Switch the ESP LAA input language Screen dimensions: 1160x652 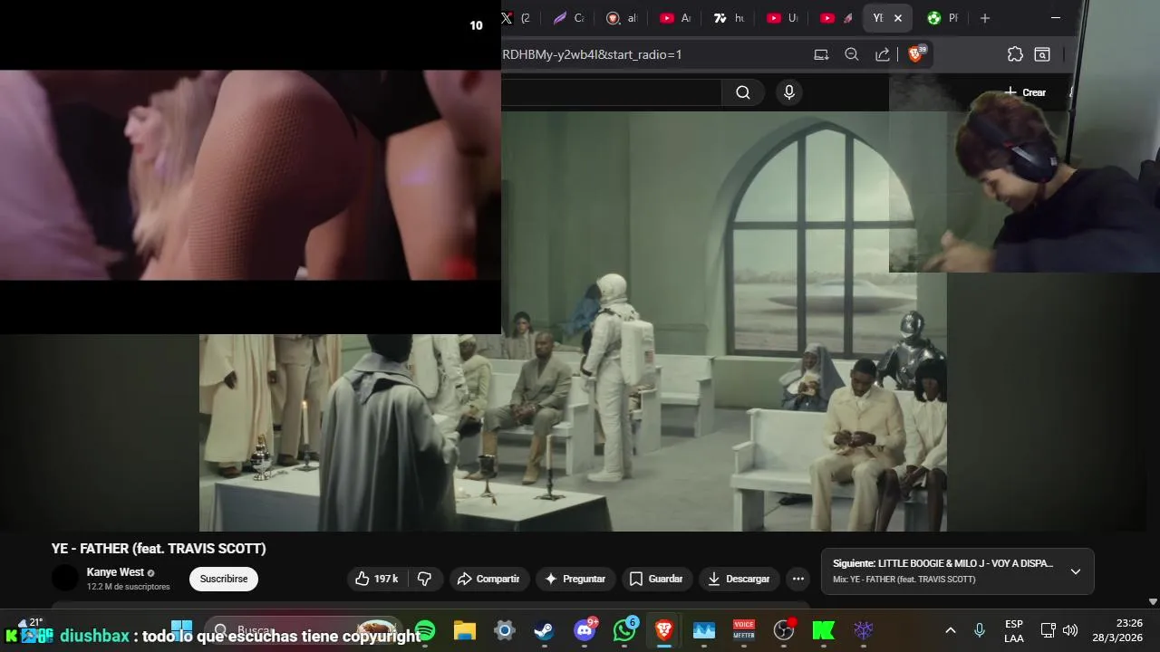click(x=1014, y=630)
